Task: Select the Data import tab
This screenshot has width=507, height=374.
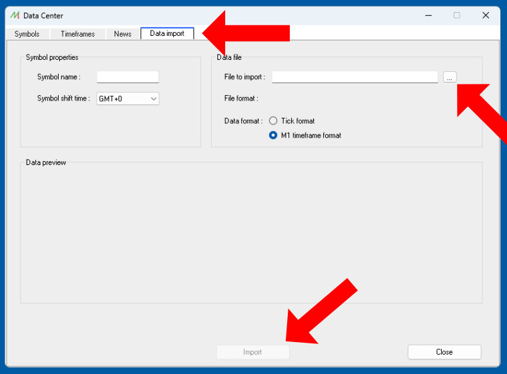Action: pos(167,33)
